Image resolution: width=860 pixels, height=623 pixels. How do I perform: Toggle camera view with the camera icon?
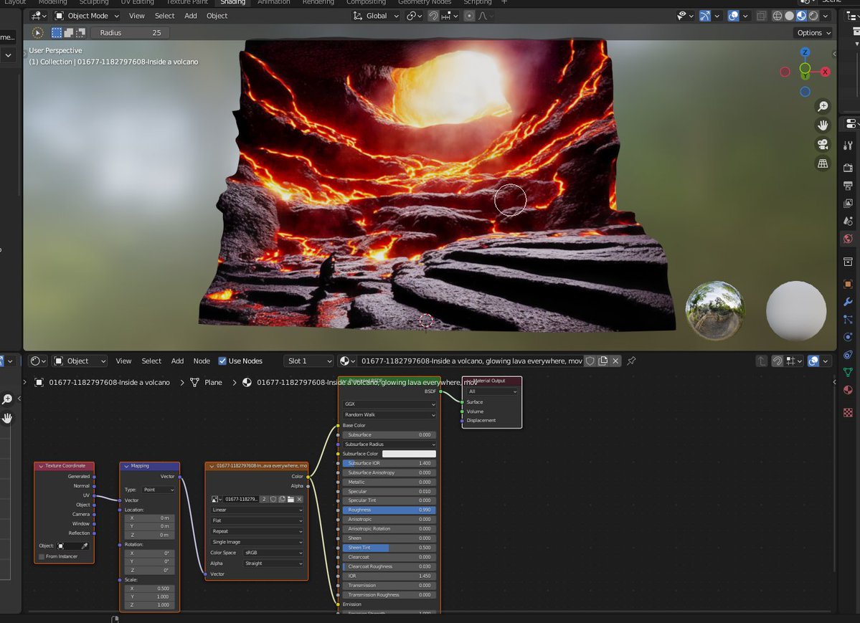tap(823, 144)
